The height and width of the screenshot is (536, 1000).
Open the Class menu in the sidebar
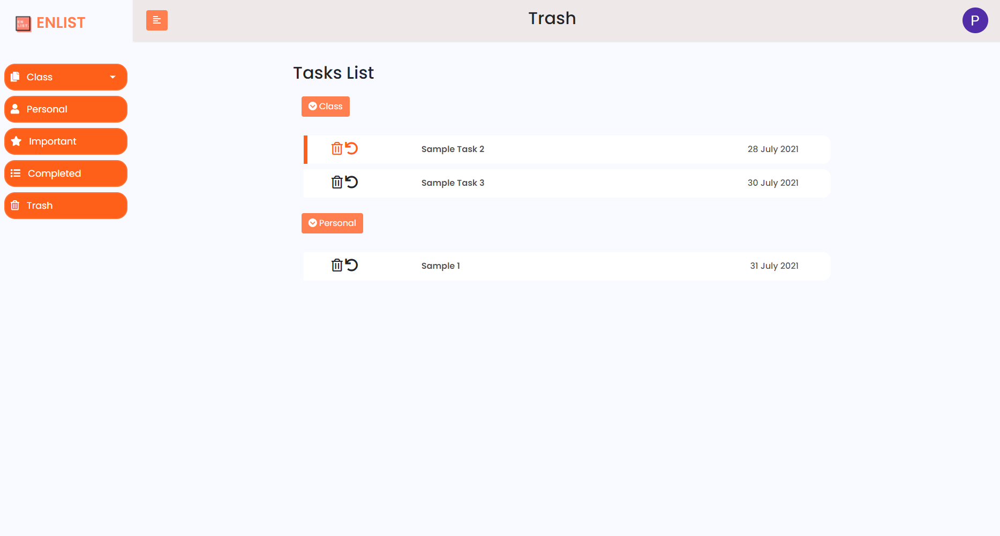pos(66,77)
